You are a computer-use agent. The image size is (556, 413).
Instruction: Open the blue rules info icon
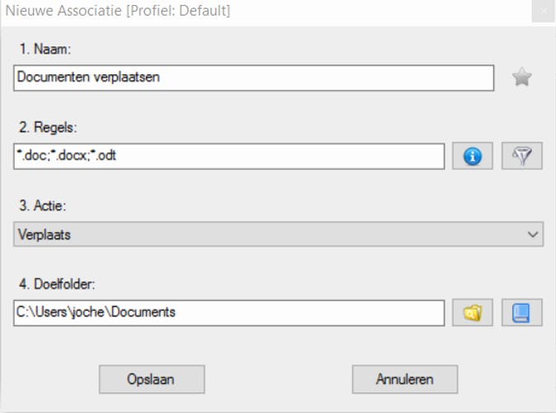473,156
